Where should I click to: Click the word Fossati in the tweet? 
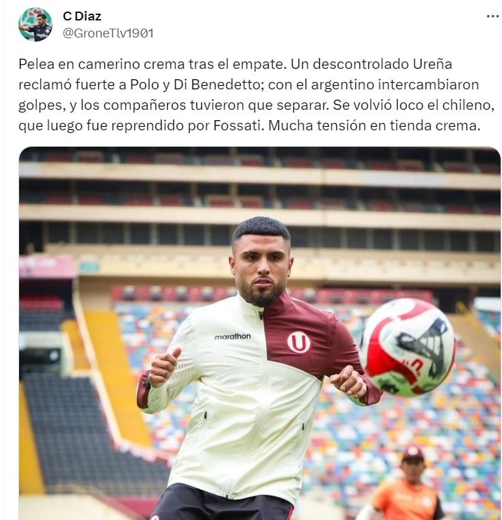pos(237,126)
